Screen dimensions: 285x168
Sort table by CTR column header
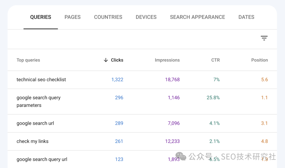tap(215, 60)
